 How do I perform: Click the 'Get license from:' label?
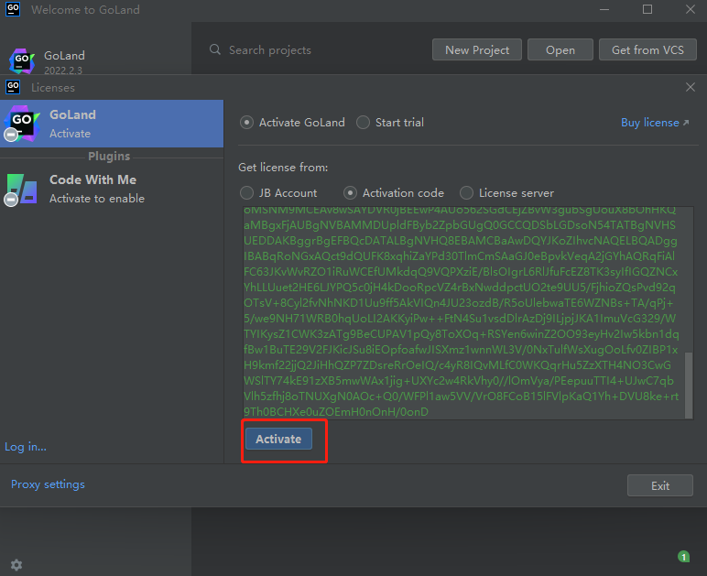tap(283, 168)
